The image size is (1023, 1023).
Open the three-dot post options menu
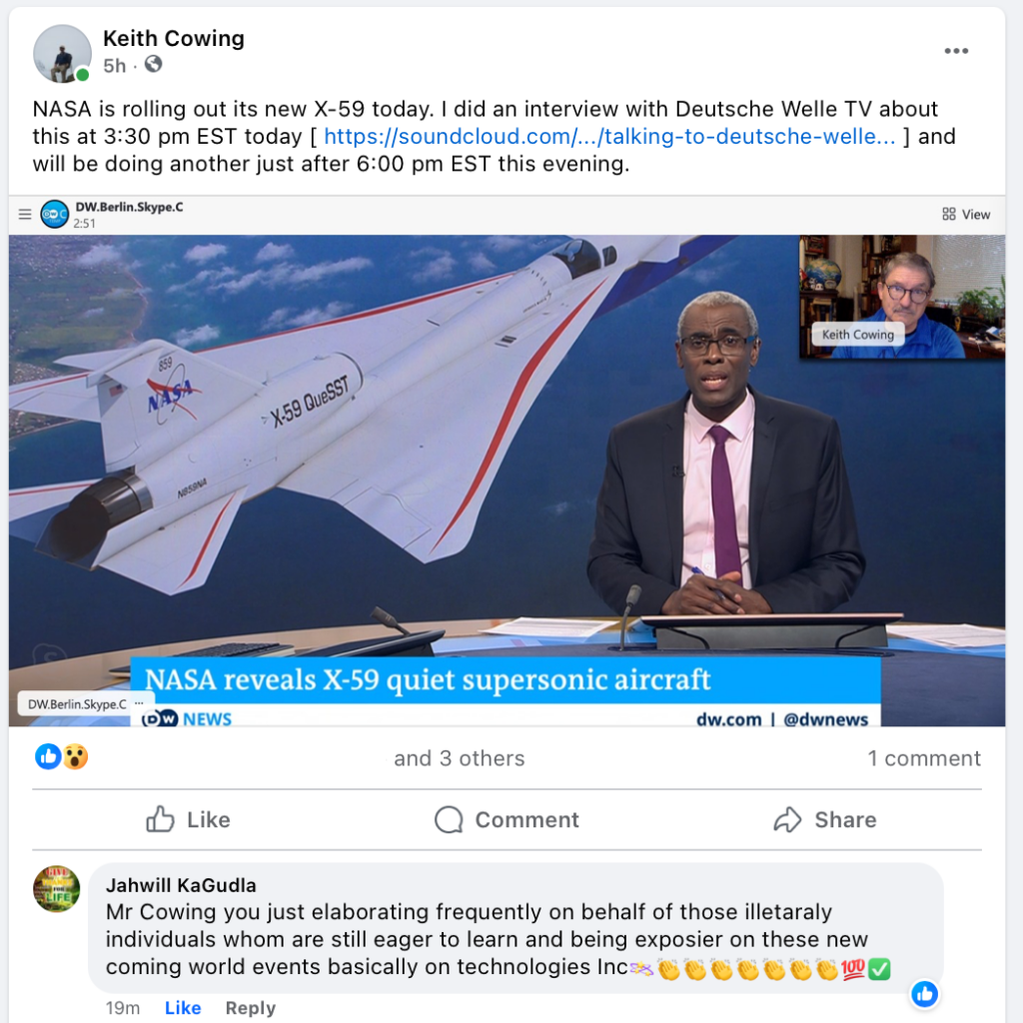pos(956,51)
